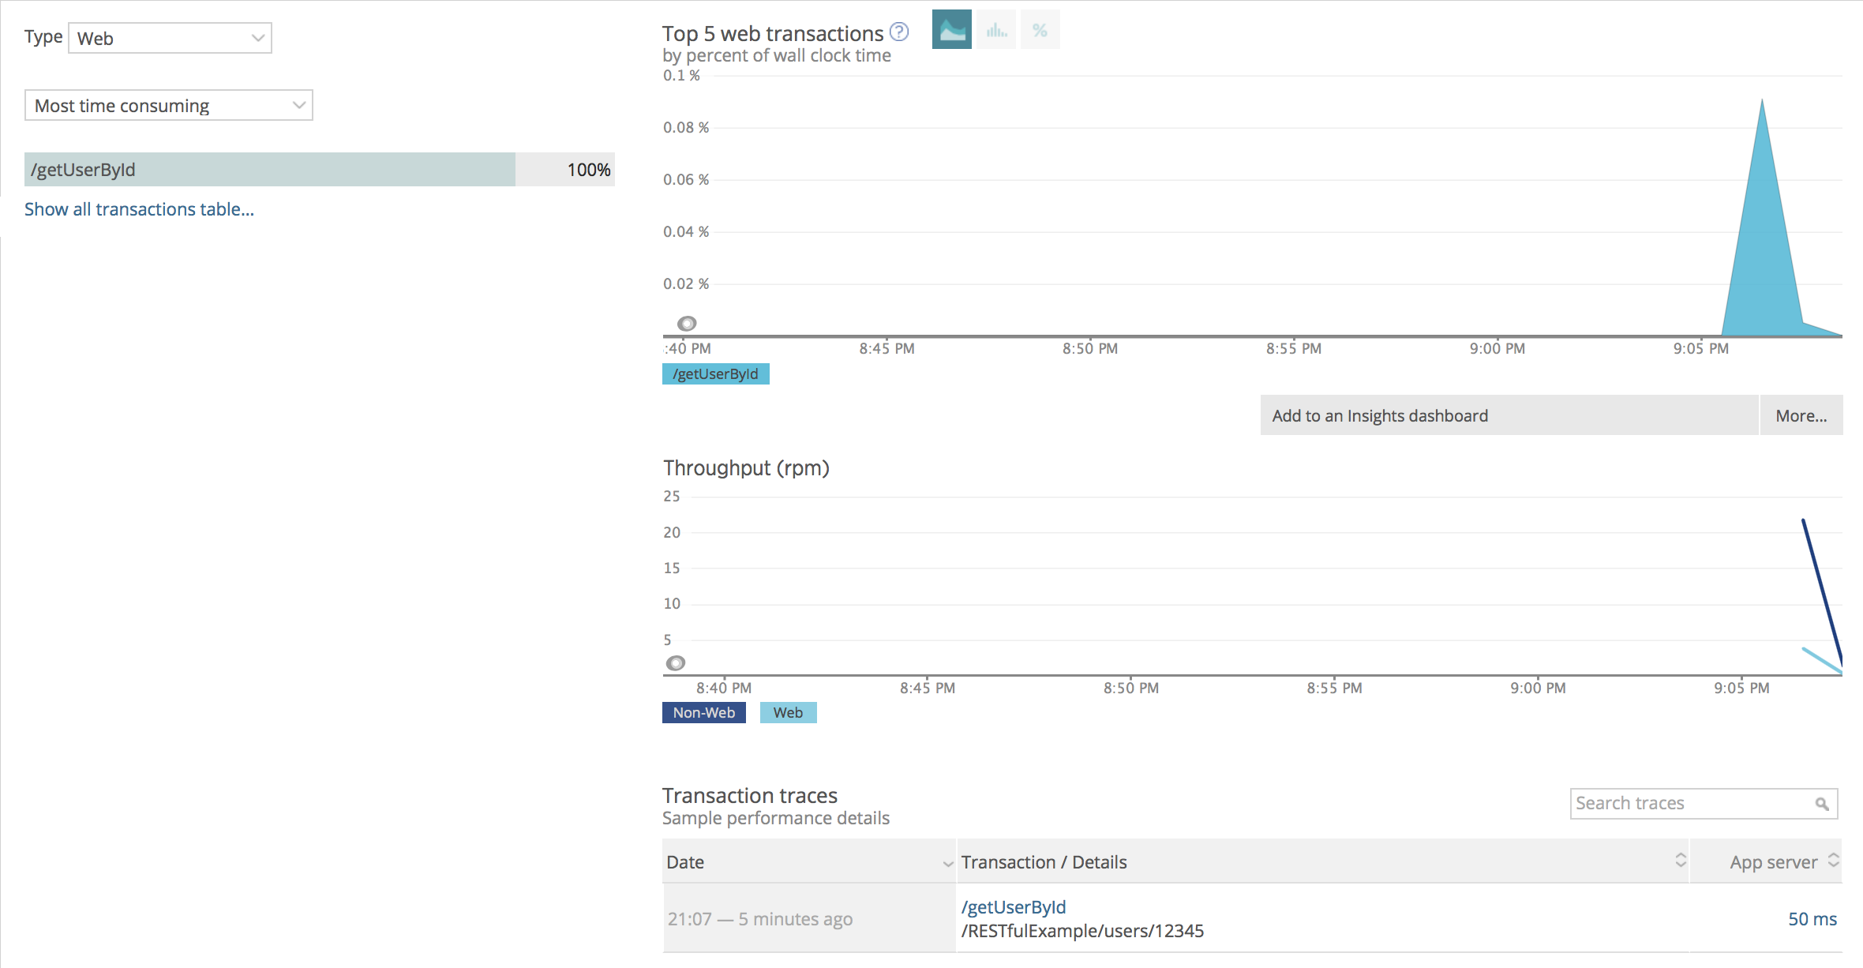Open the 50 ms trace duration
This screenshot has width=1863, height=968.
pyautogui.click(x=1812, y=919)
